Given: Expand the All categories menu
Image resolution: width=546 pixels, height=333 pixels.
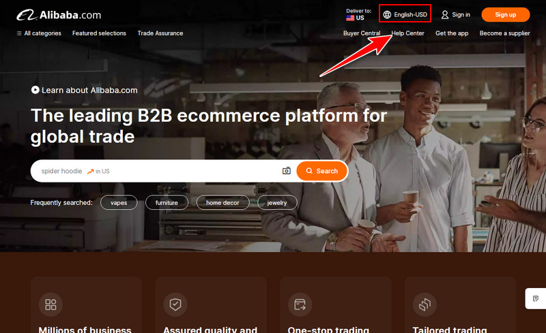Looking at the screenshot, I should [39, 33].
